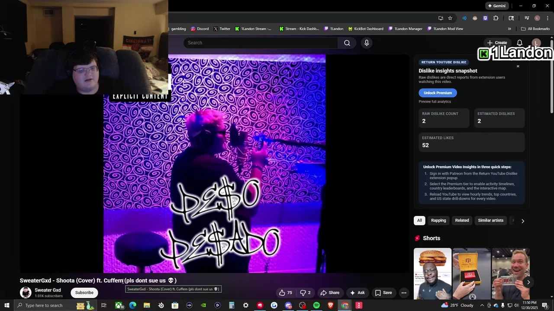
Task: Click the Task View taskbar icon
Action: [x=104, y=305]
